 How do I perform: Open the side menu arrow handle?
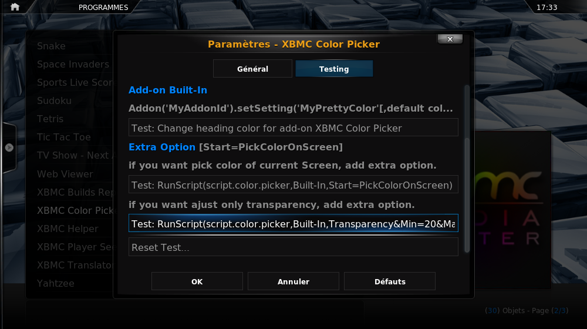(9, 147)
